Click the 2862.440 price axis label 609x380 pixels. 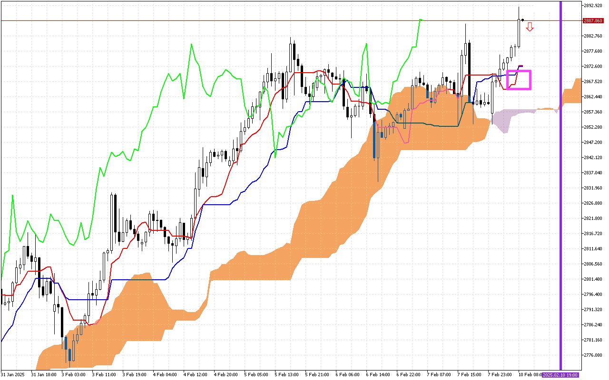point(592,96)
